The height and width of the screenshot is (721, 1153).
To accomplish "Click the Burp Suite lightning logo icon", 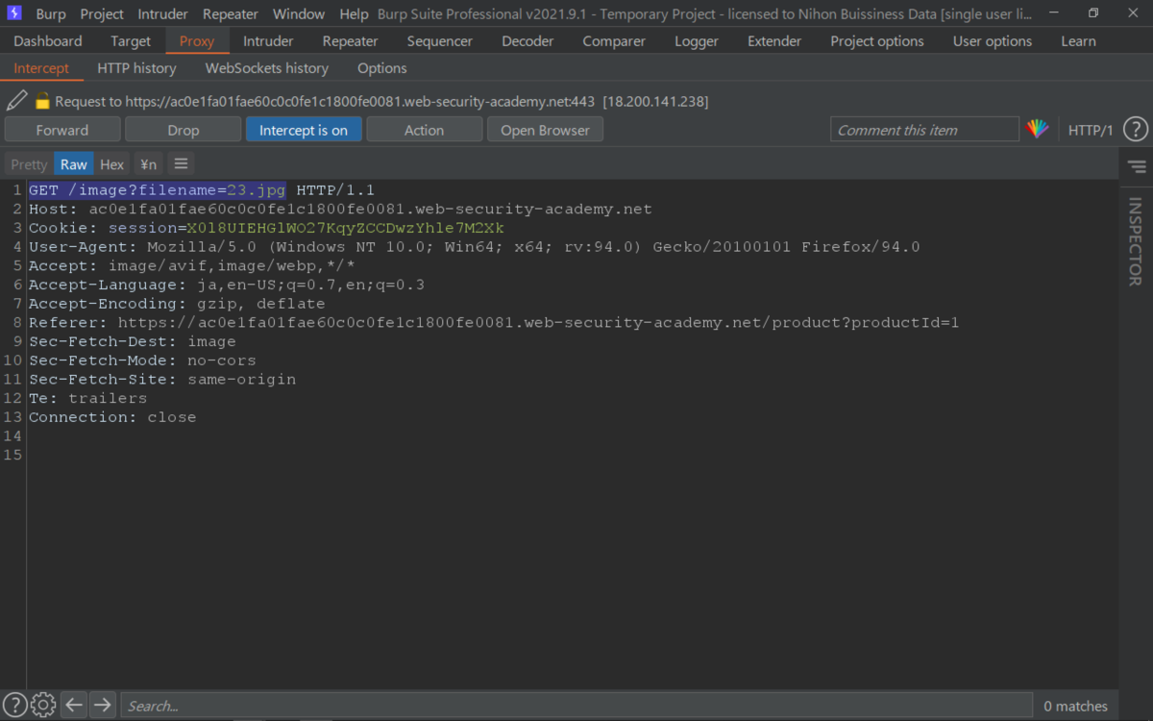I will click(x=14, y=13).
